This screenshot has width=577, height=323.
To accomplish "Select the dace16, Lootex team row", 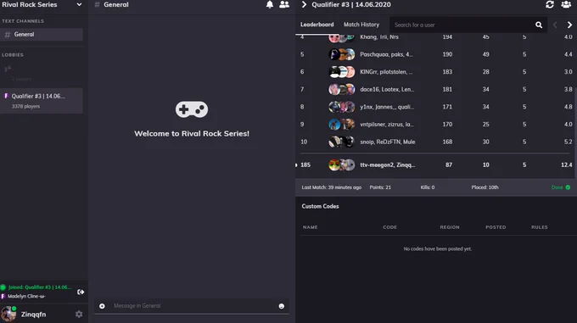I will [436, 89].
